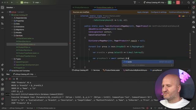Click next highlighted error arrow
The width and height of the screenshot is (196, 110).
(x=190, y=16)
